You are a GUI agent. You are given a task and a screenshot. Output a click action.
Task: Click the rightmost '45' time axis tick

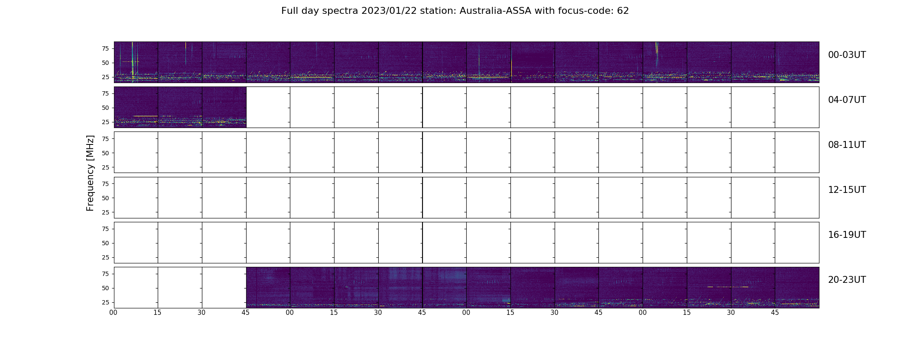tap(775, 313)
